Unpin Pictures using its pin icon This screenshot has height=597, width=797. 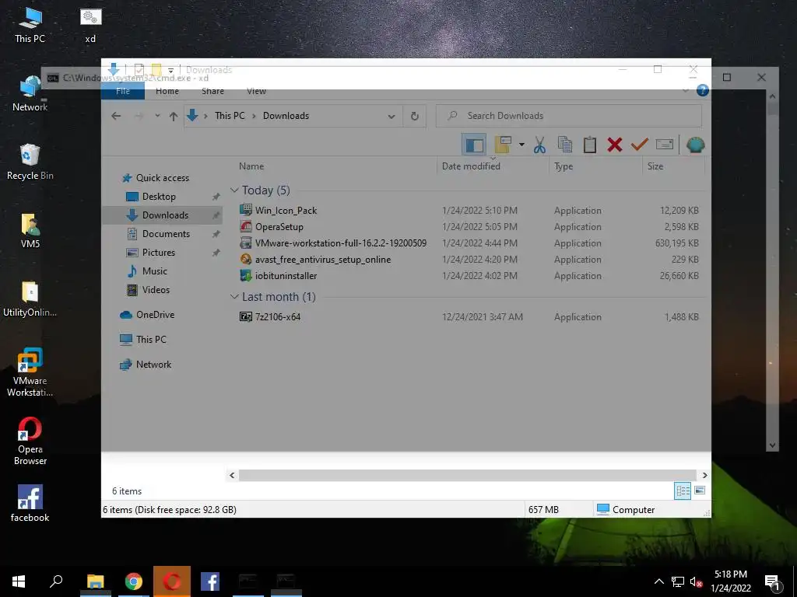pyautogui.click(x=216, y=253)
